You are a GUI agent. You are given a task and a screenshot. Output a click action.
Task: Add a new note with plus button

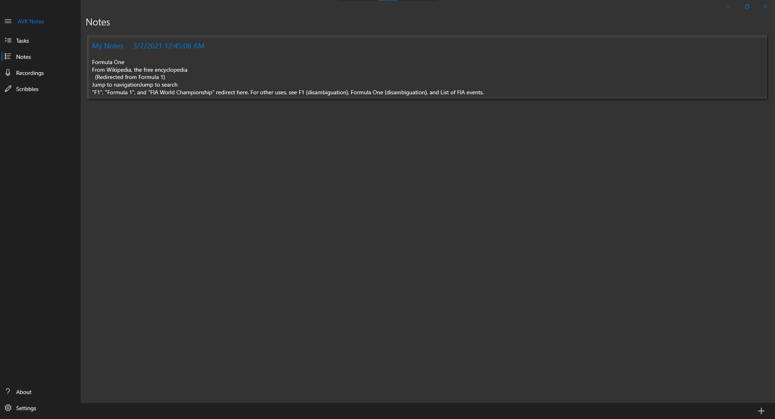coord(761,411)
